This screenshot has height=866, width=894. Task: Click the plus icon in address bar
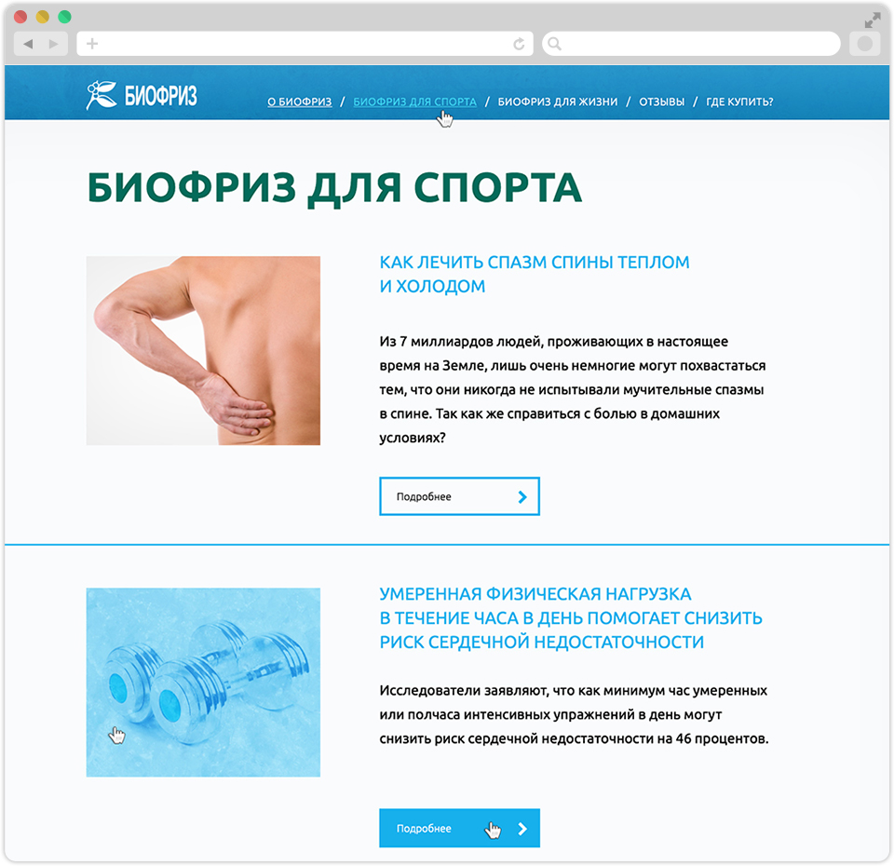[x=92, y=44]
